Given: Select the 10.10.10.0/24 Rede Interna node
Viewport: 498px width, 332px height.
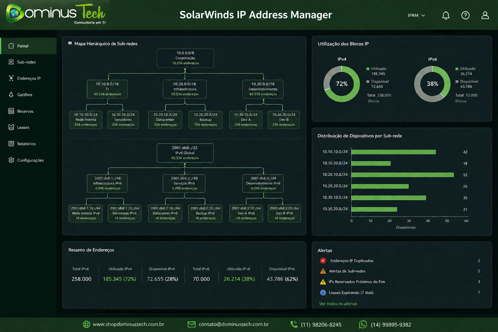Looking at the screenshot, I should click(x=86, y=120).
